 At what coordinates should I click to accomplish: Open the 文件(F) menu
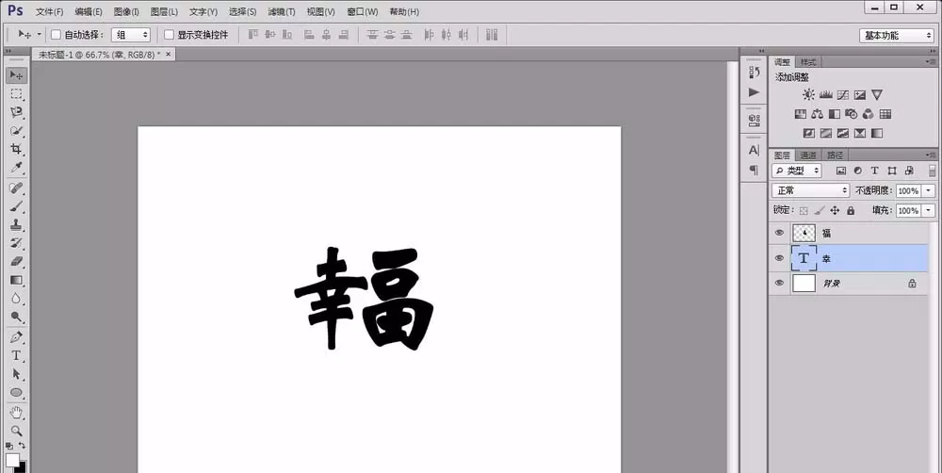coord(49,12)
